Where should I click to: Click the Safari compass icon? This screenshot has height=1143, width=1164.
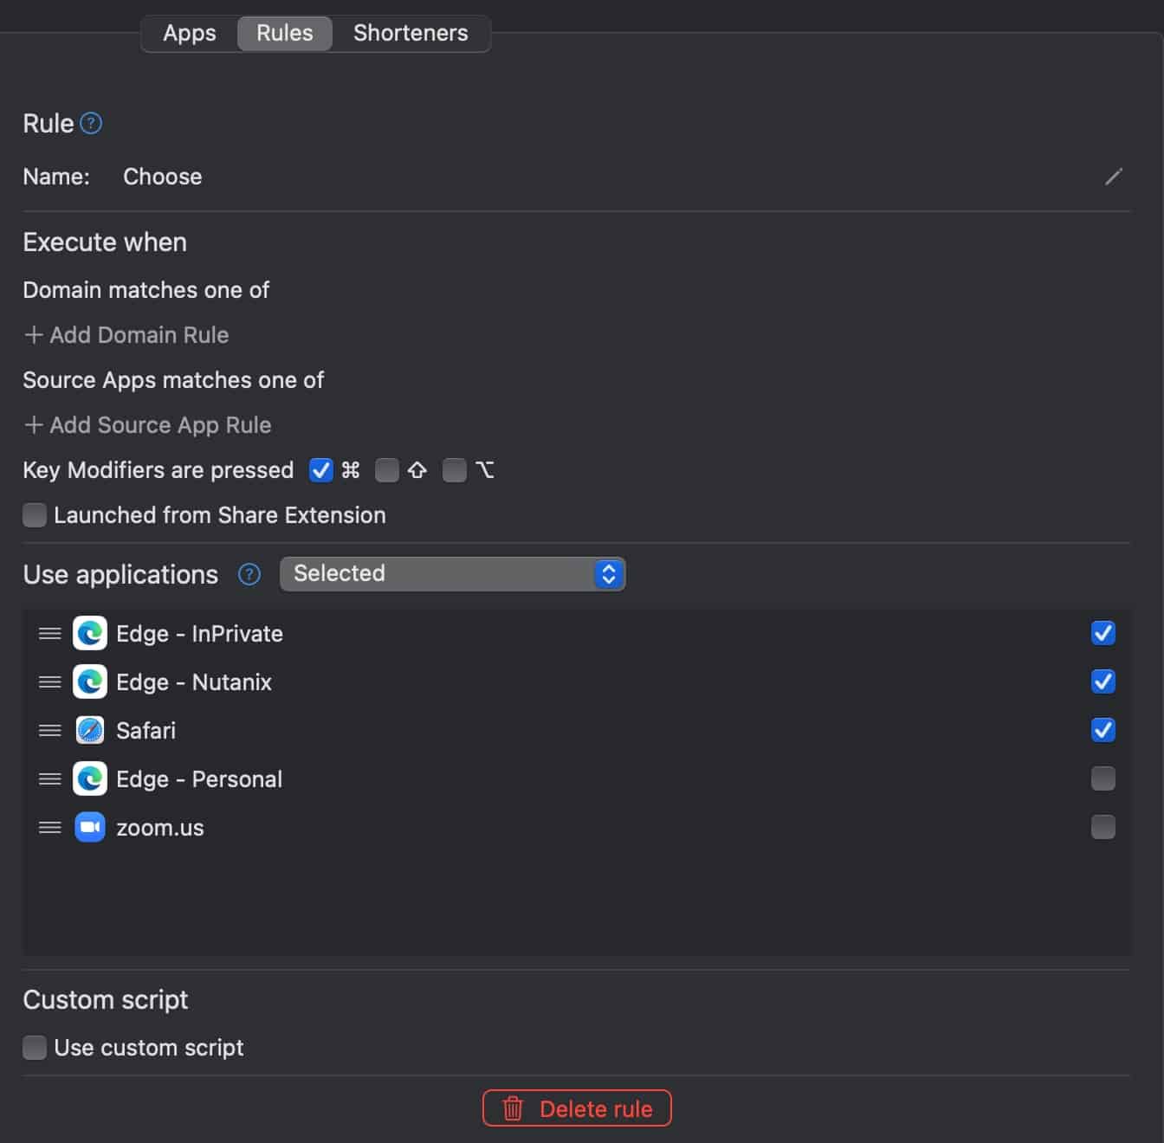coord(90,731)
